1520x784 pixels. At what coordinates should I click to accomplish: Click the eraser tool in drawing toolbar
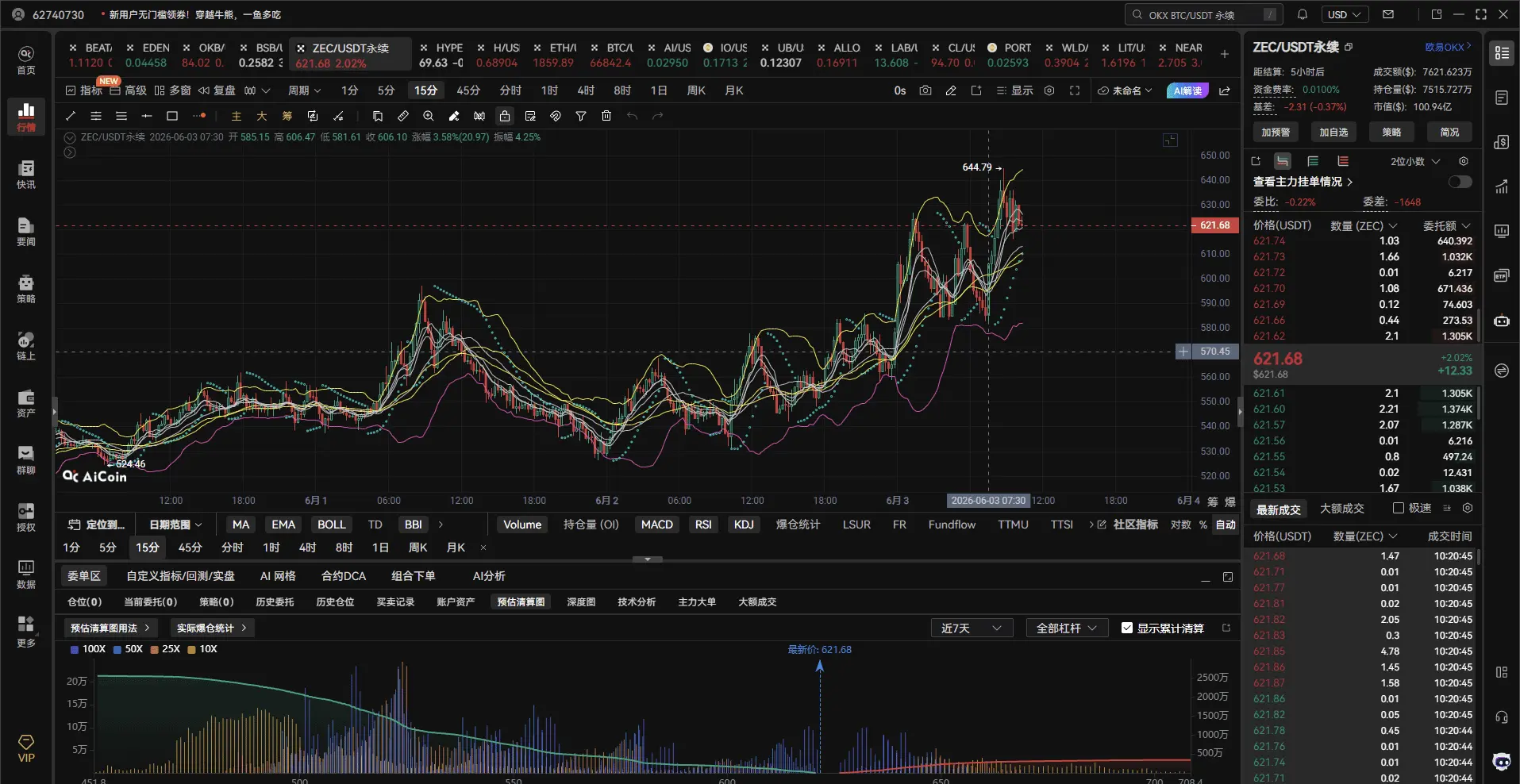[x=454, y=116]
